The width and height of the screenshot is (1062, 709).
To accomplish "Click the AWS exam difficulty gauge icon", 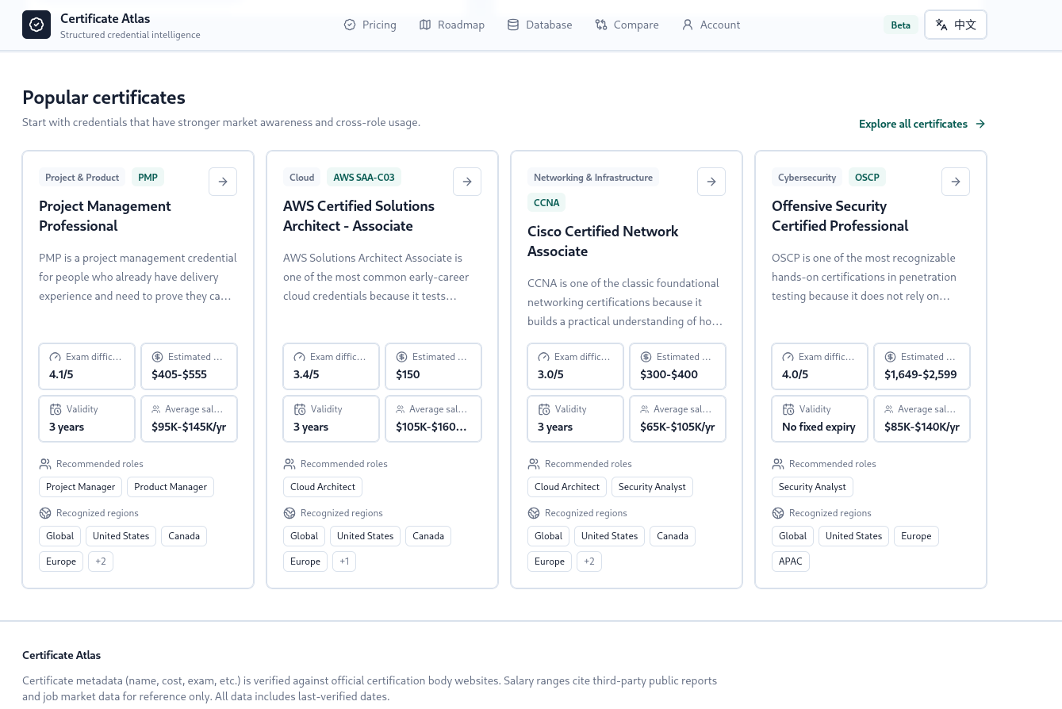I will point(299,357).
